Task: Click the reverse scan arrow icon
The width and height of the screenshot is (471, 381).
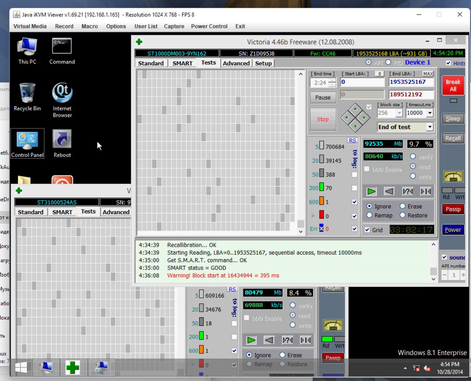Action: coord(389,191)
